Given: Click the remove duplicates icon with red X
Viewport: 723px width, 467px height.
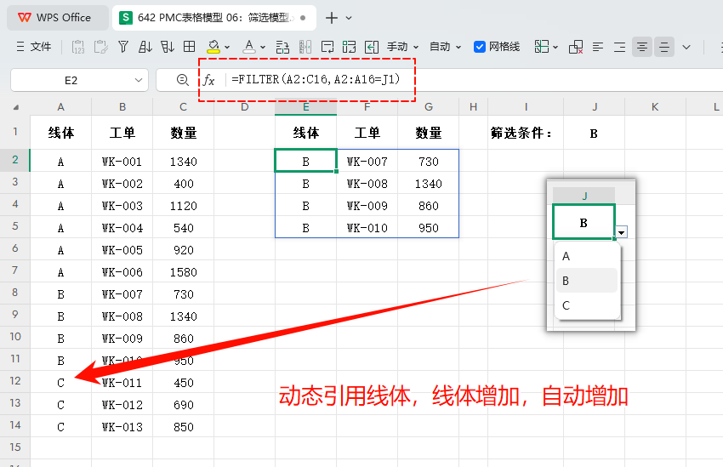Looking at the screenshot, I should (576, 47).
